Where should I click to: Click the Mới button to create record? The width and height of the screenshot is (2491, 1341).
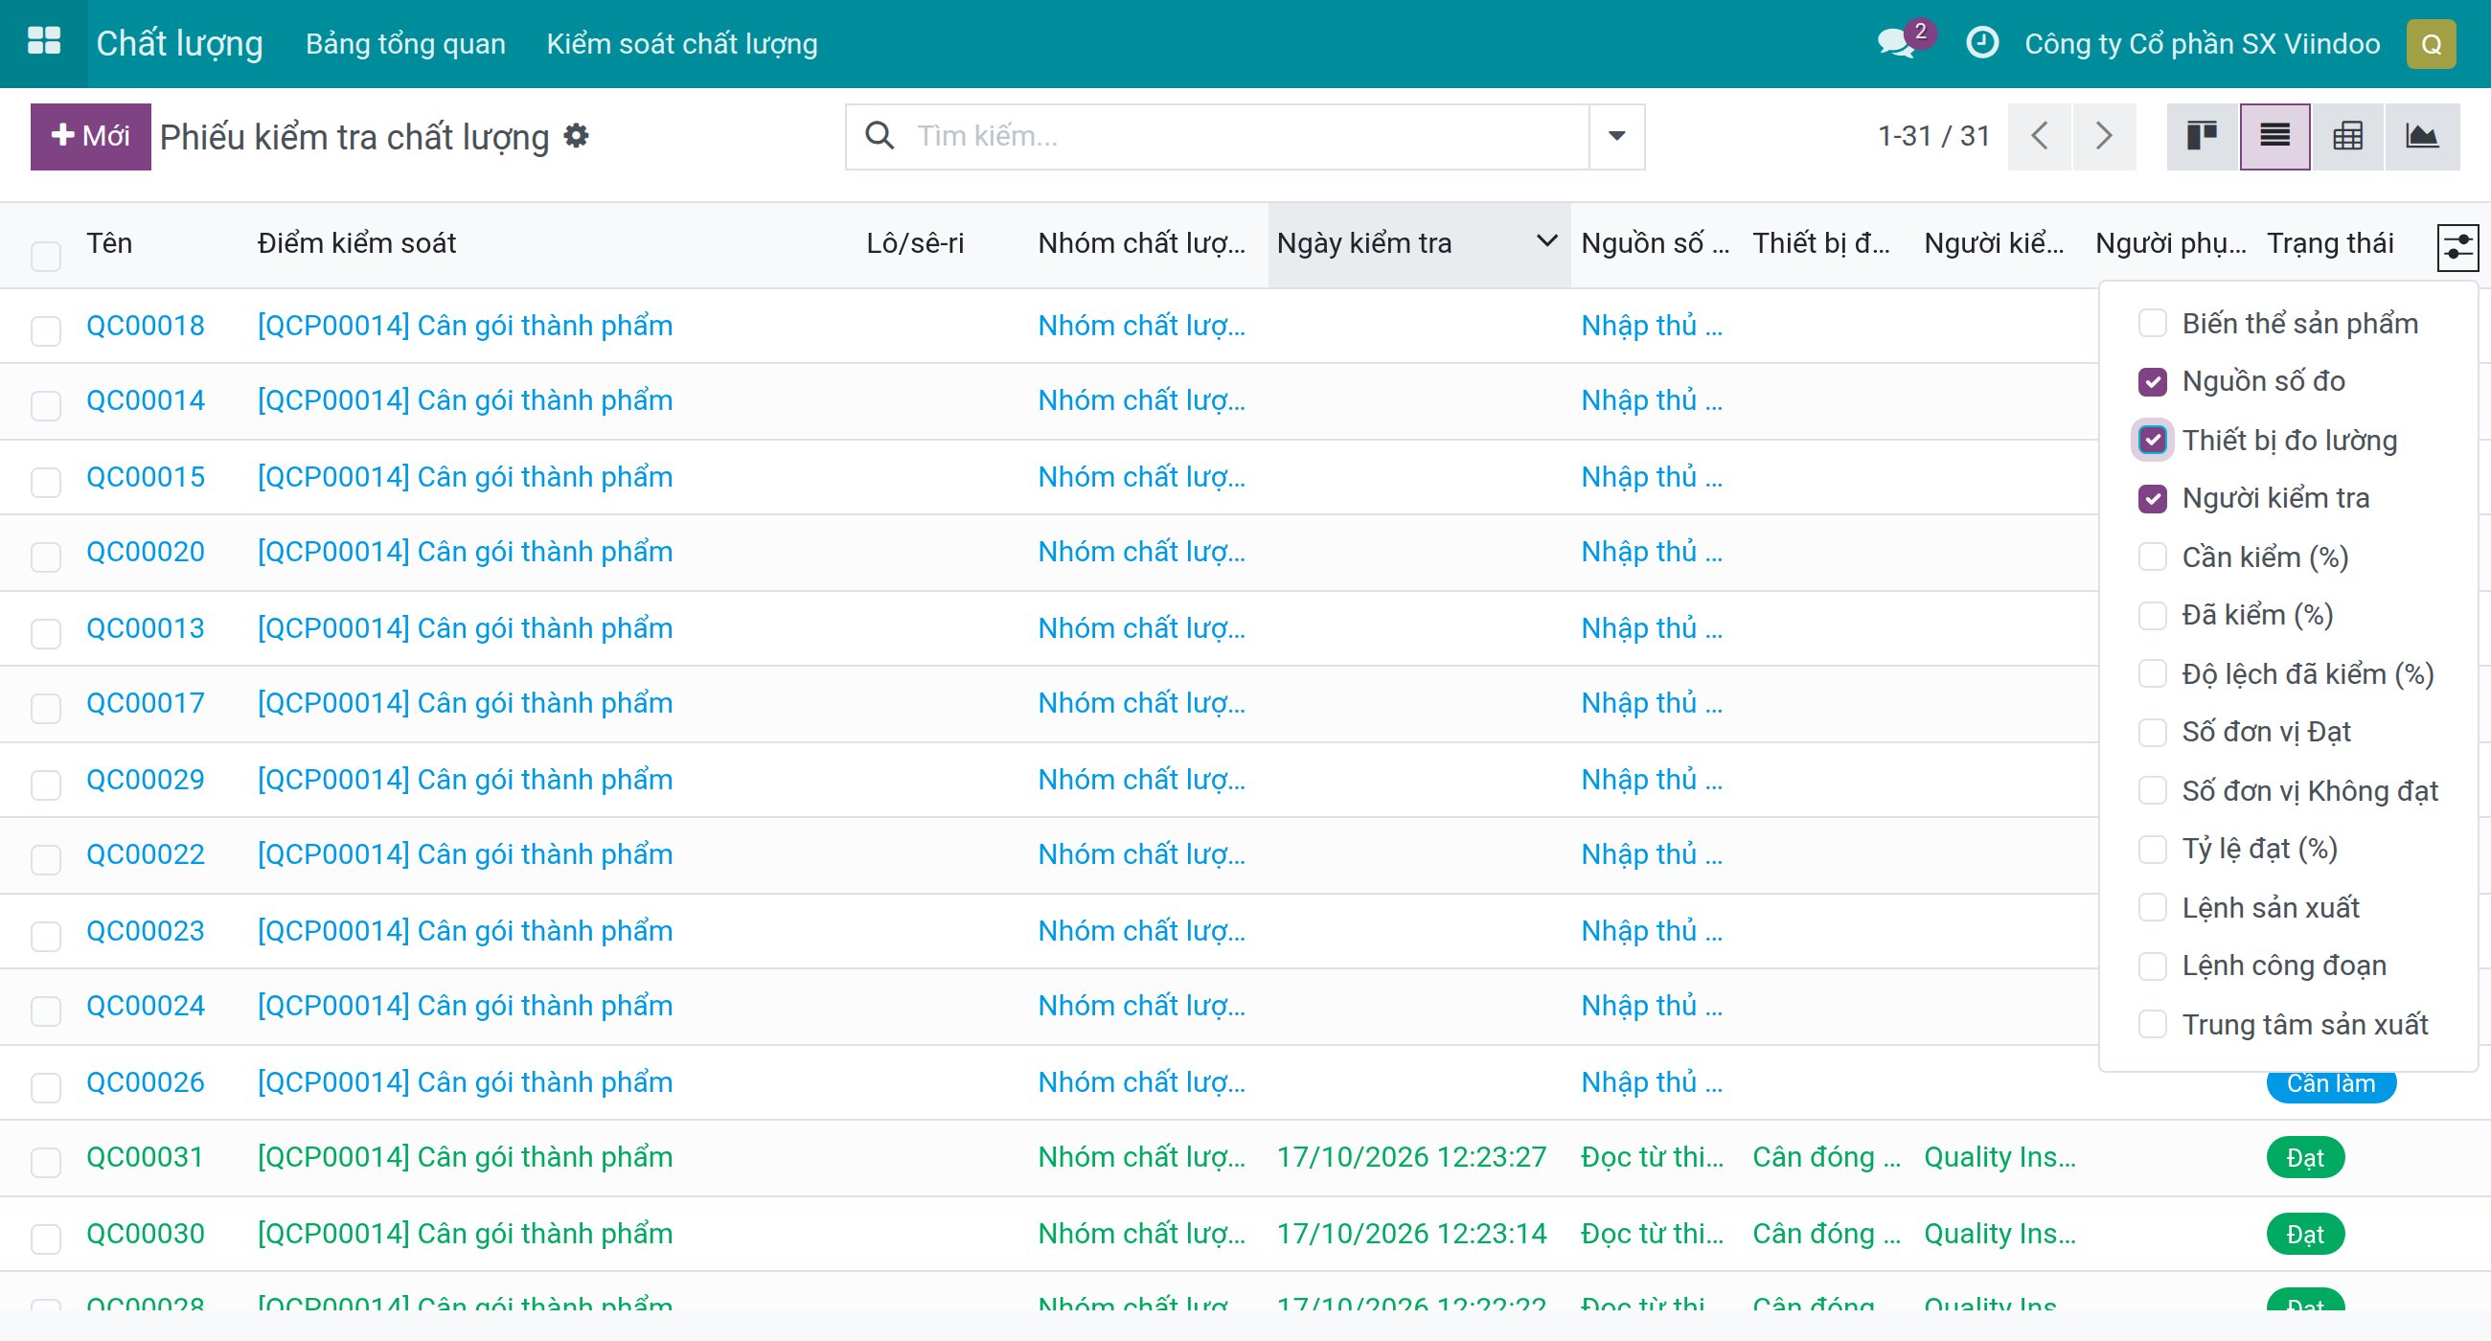91,136
